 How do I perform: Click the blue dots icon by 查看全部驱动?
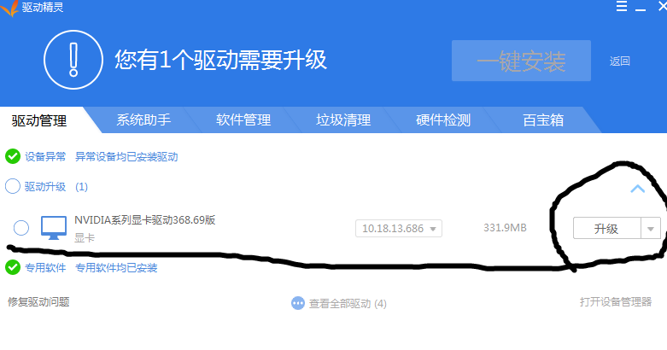(x=298, y=303)
